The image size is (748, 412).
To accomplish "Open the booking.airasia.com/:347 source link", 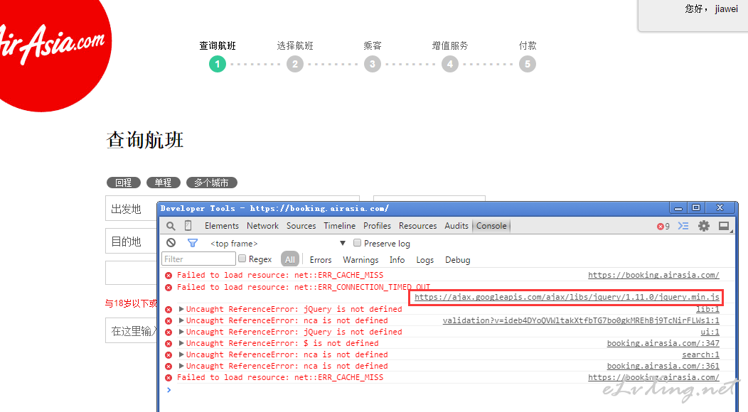I will (x=663, y=343).
